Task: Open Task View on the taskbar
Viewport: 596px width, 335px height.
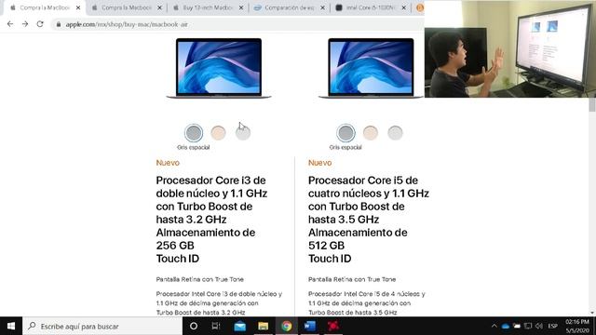Action: click(216, 326)
